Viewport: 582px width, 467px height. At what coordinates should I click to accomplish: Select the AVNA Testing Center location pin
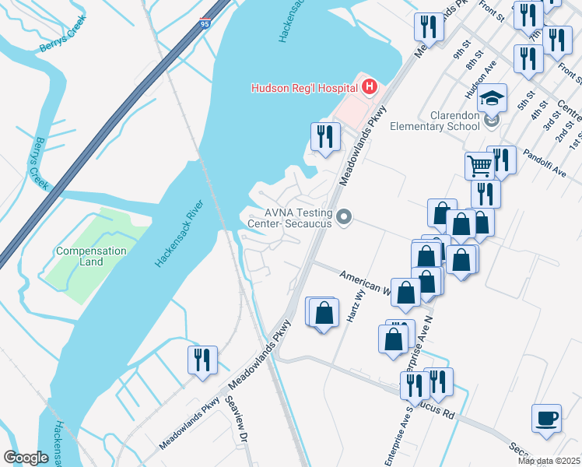[344, 217]
